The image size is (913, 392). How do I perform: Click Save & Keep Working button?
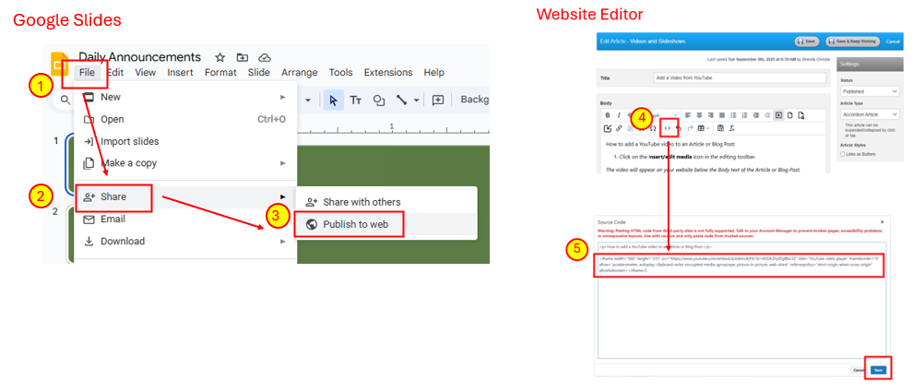point(852,42)
